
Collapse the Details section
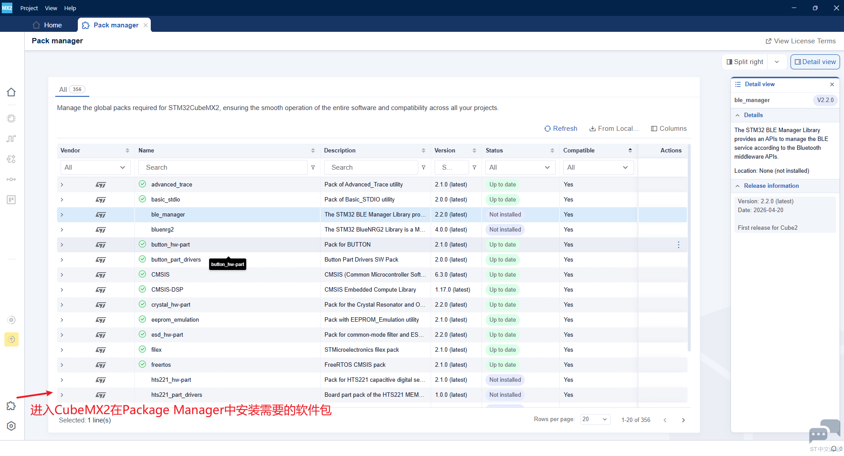[x=737, y=115]
